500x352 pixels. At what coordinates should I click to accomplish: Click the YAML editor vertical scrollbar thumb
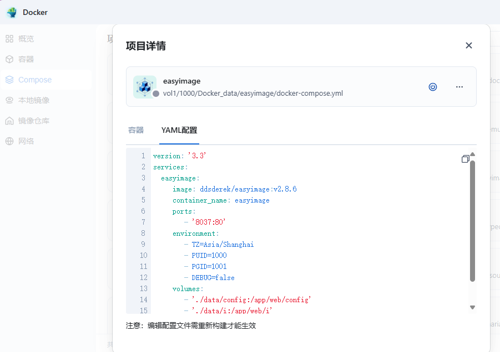coord(473,221)
